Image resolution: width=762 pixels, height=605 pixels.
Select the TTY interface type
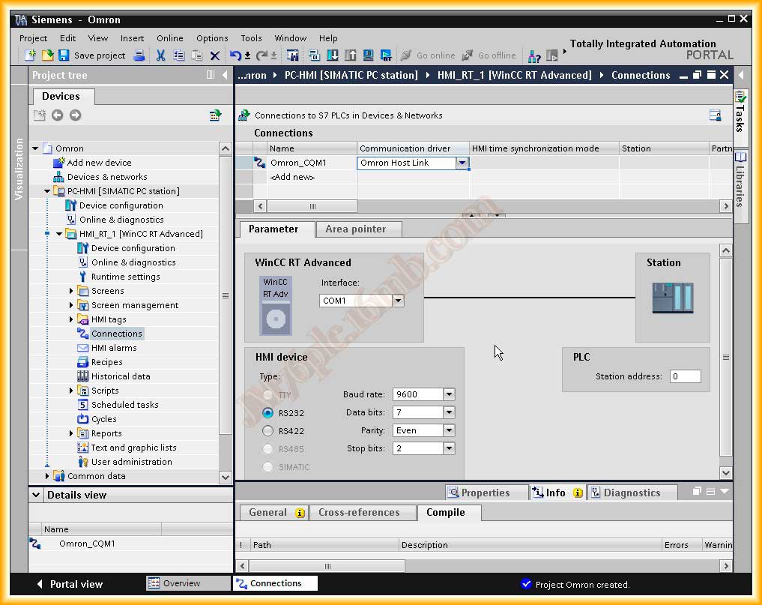tap(268, 394)
